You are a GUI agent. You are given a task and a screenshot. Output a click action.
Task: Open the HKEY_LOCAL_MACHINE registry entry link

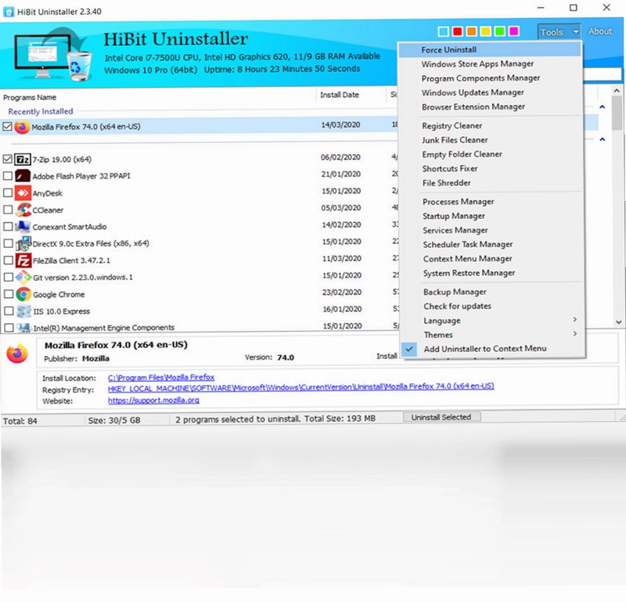tap(301, 386)
